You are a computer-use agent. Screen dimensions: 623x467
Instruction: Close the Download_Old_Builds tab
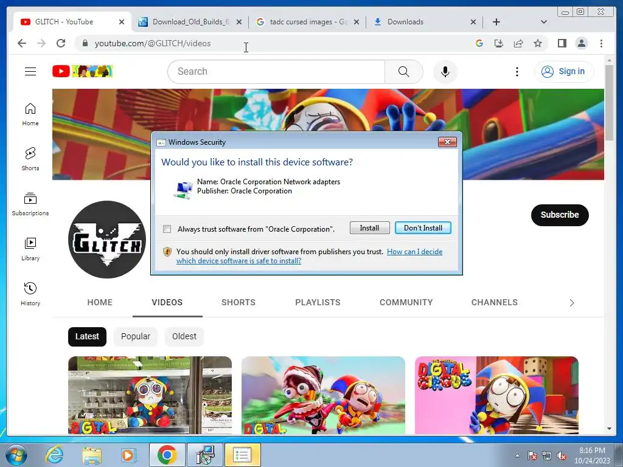238,22
